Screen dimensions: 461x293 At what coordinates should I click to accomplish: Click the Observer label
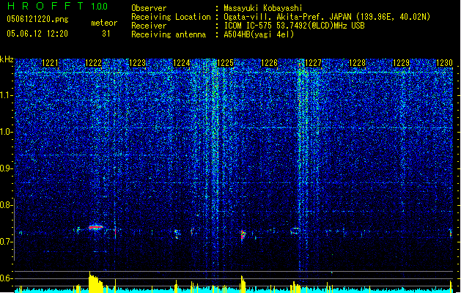pyautogui.click(x=149, y=8)
